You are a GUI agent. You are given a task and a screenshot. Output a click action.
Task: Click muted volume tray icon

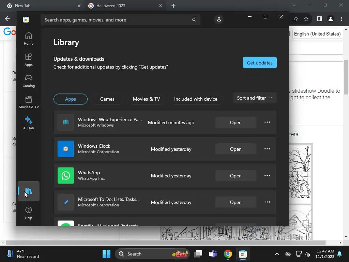pyautogui.click(x=308, y=254)
